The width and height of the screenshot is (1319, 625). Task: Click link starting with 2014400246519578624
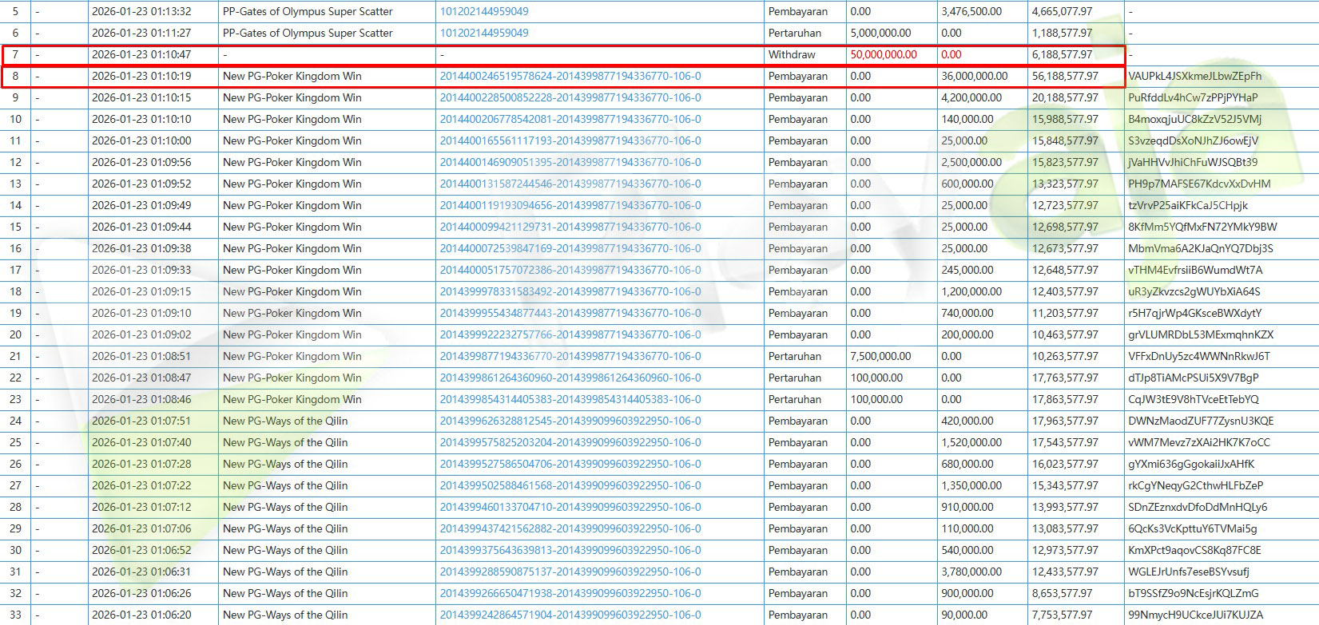570,77
